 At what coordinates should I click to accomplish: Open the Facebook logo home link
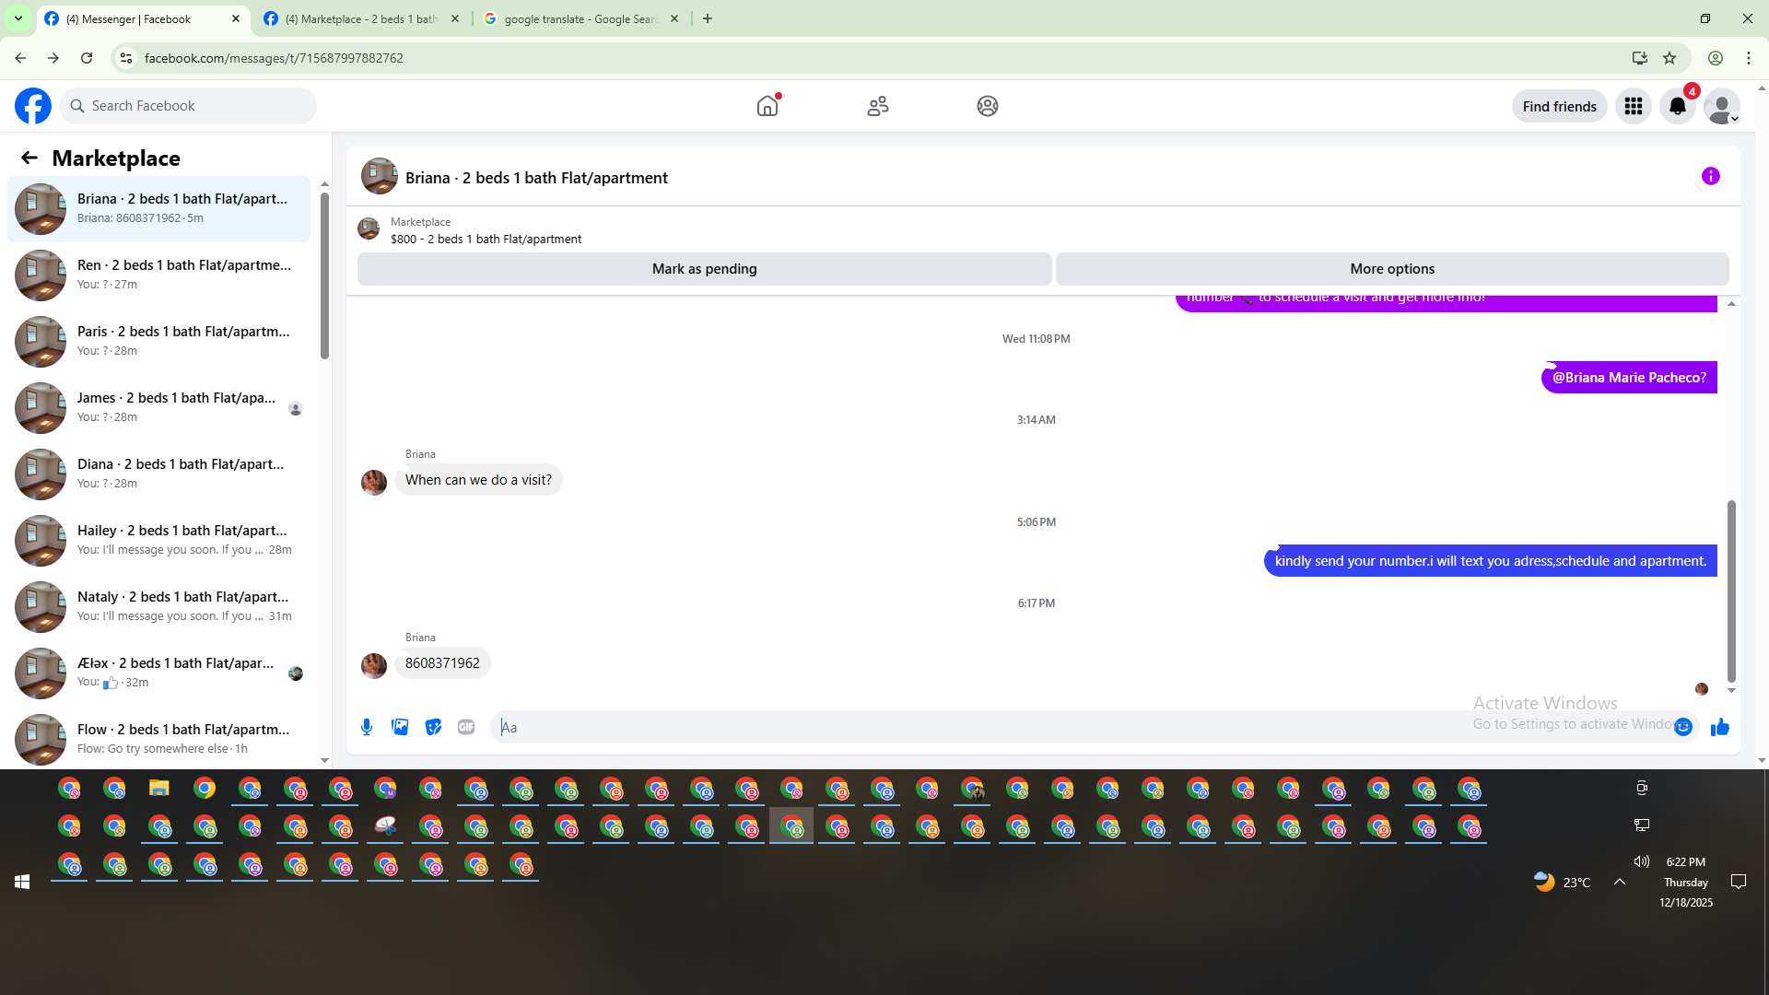coord(33,106)
